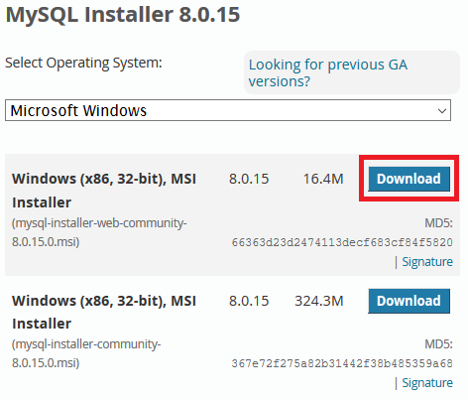Select the first Windows MSI Installer title
468x400 pixels.
104,191
